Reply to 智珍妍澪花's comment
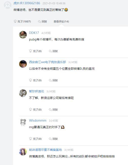Image resolution: width=128 pixels, height=165 pixels. click(53, 110)
